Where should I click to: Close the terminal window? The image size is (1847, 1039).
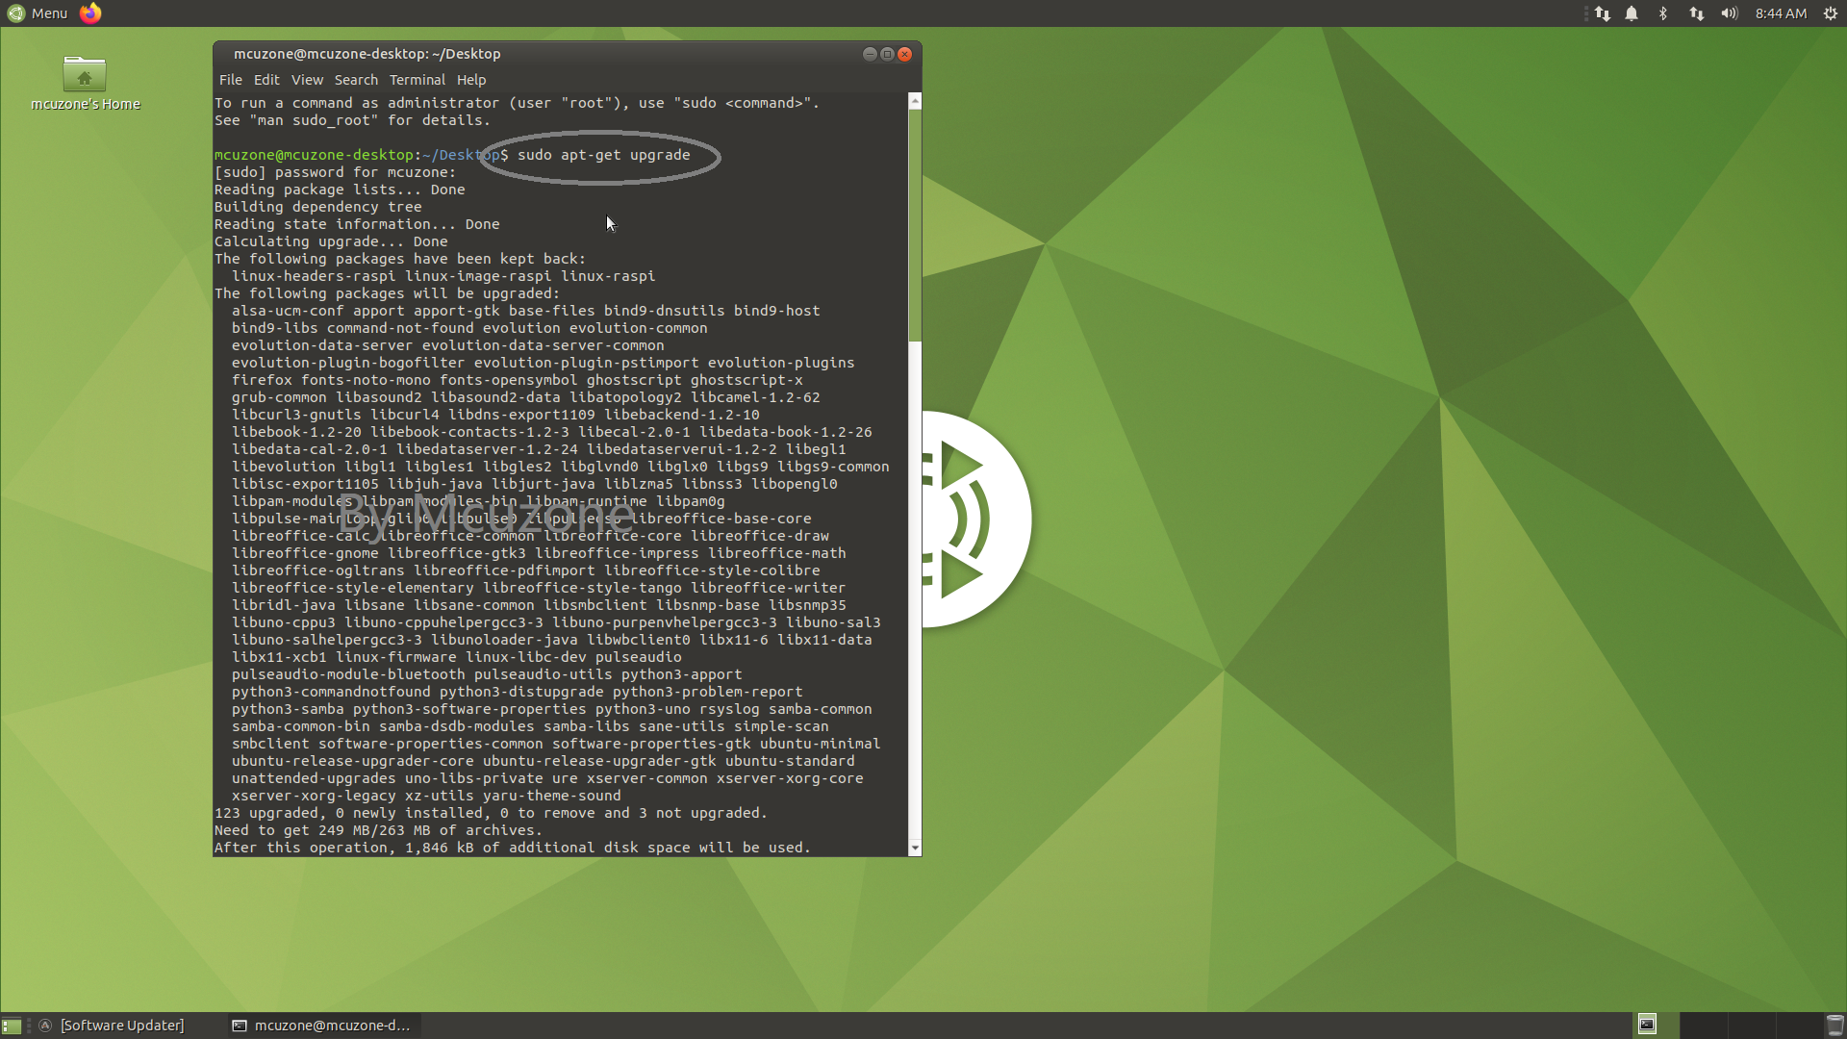904,54
